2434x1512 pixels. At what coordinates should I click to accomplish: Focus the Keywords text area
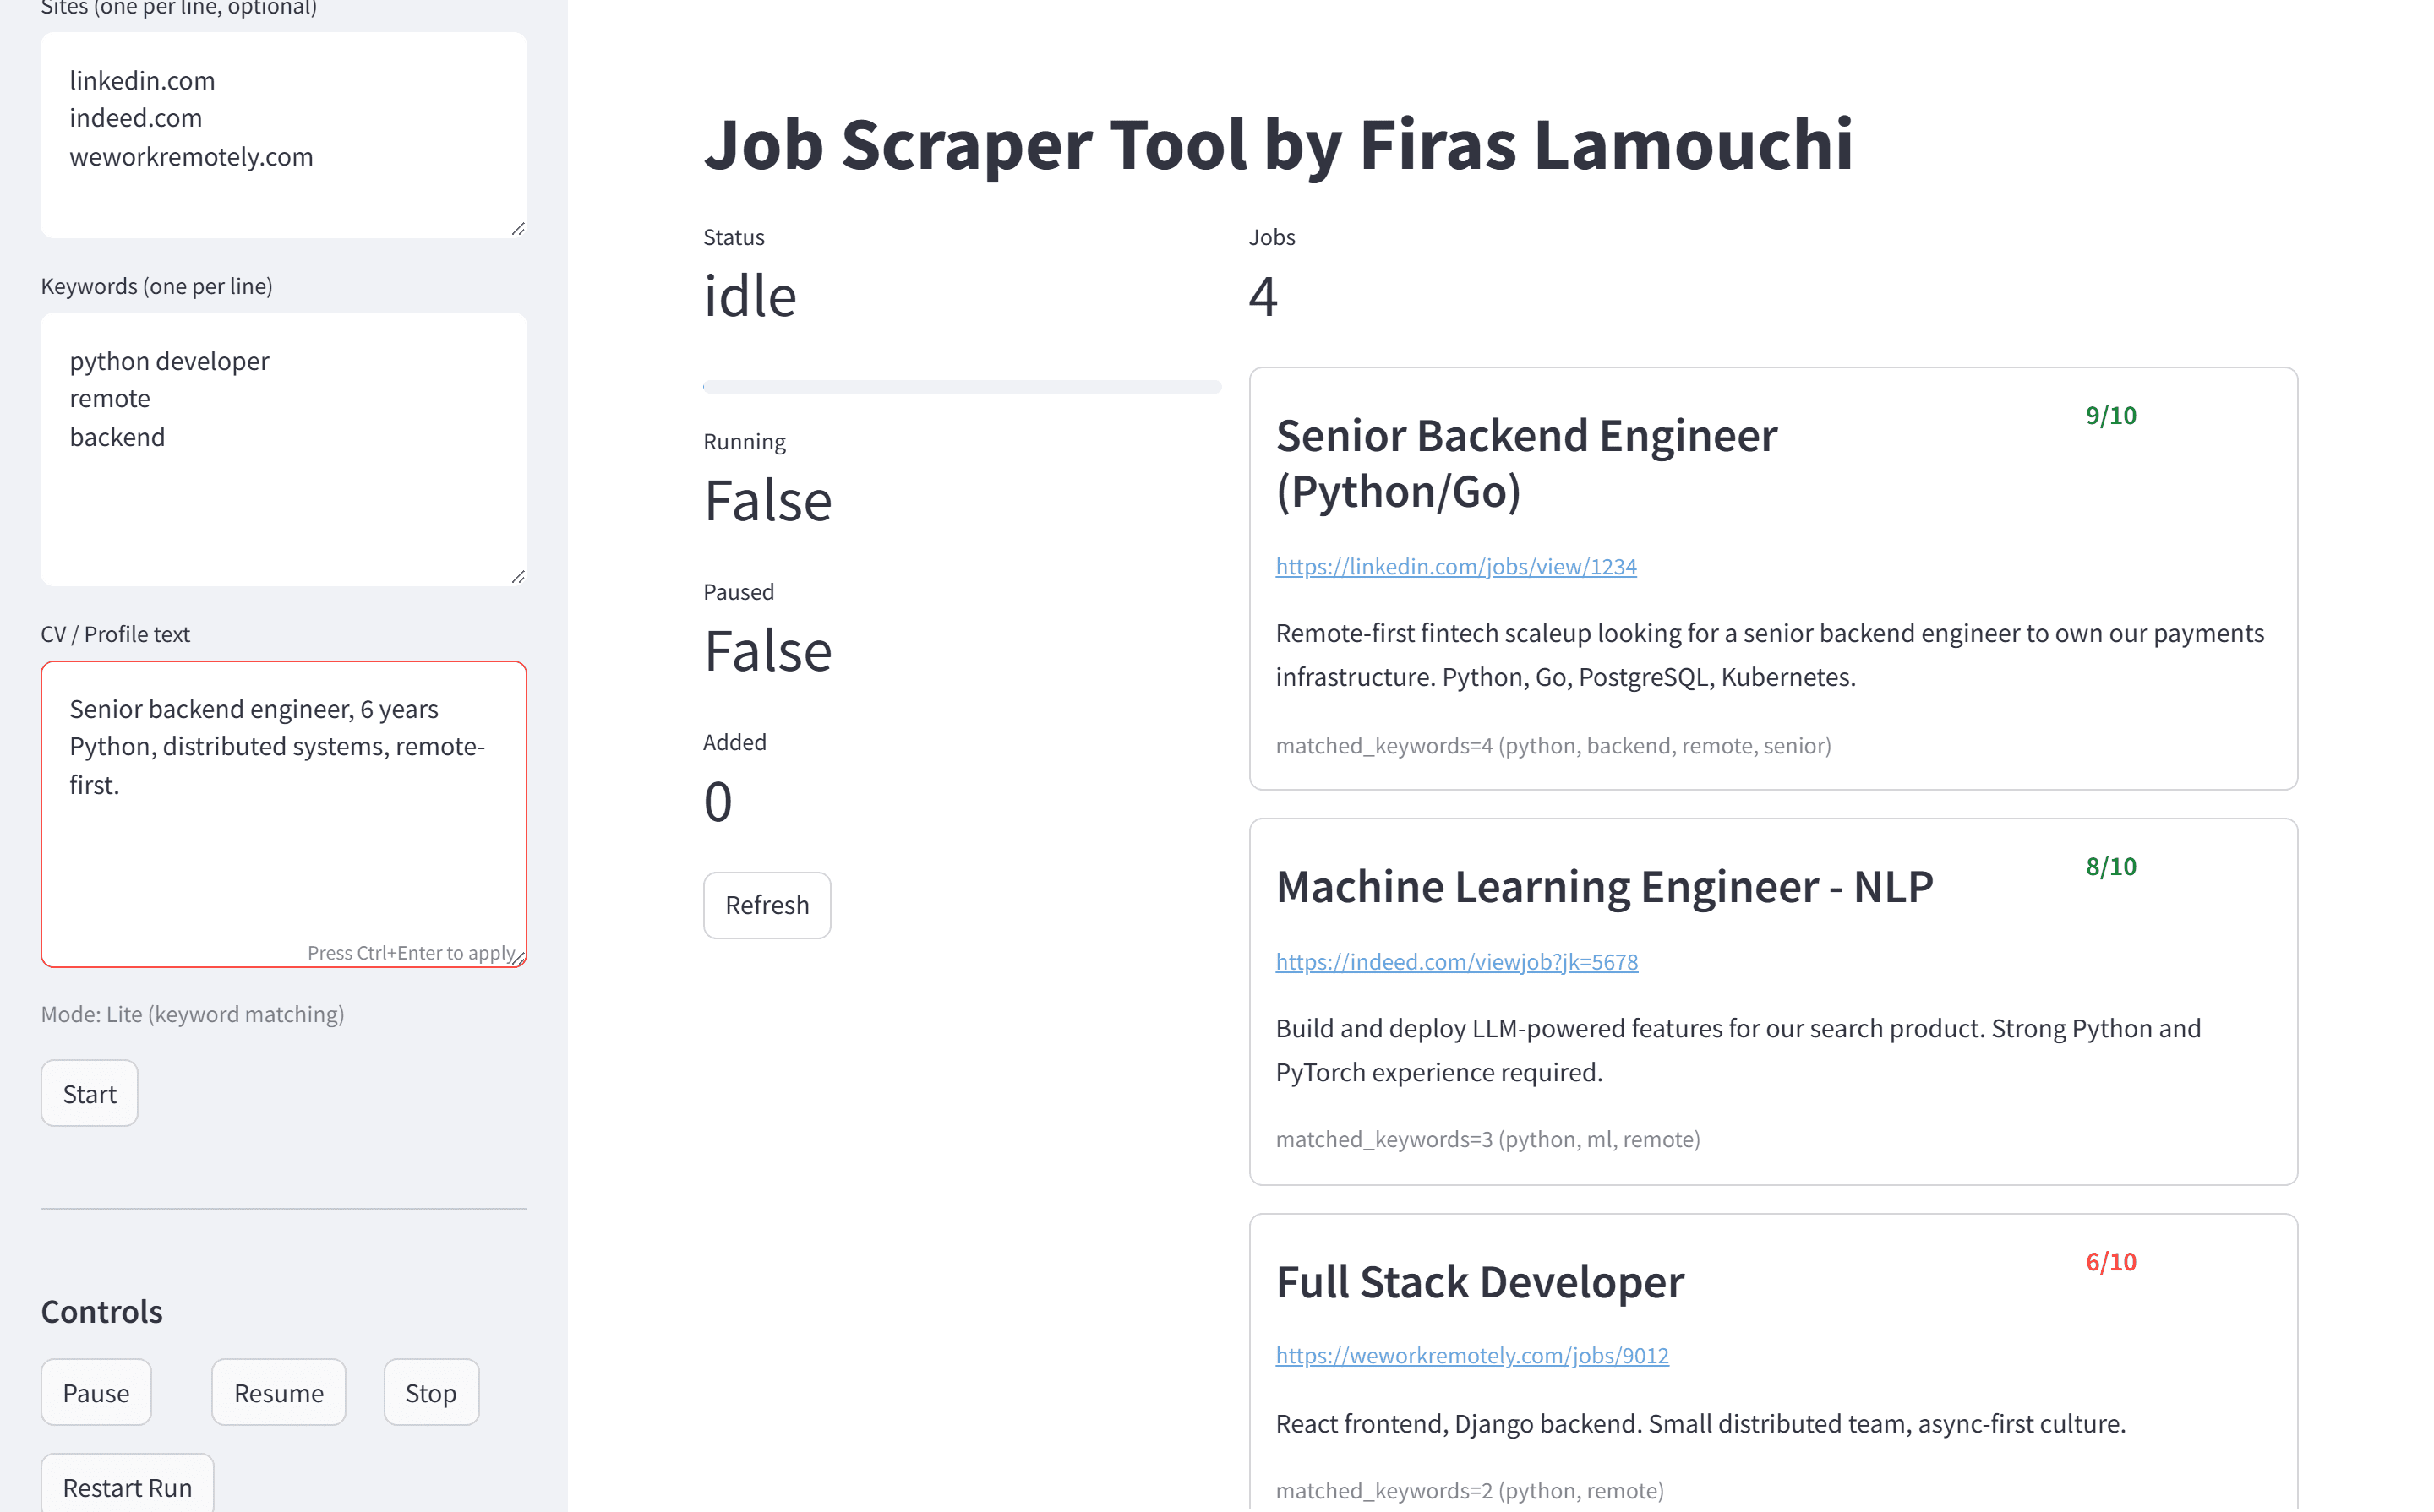coord(284,449)
